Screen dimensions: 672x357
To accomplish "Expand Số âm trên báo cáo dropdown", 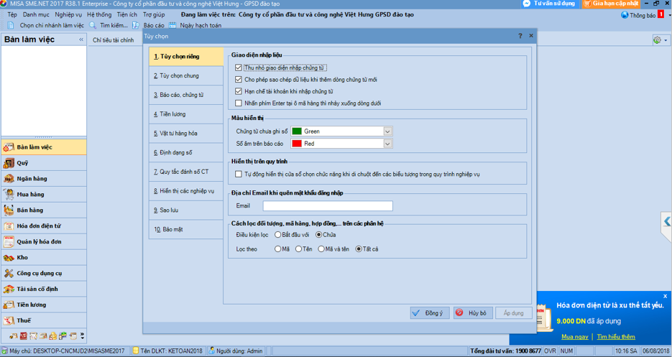I will 387,144.
